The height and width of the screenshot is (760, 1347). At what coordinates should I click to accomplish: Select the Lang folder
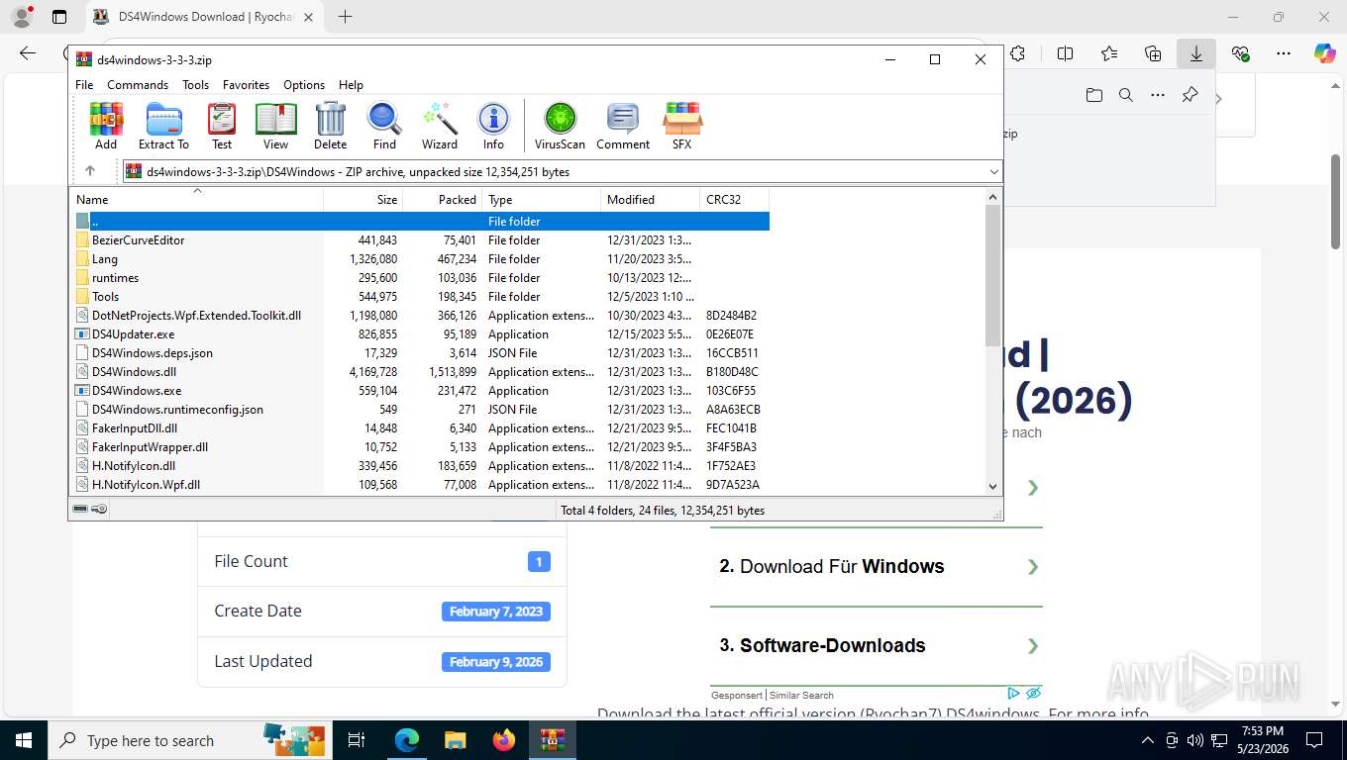pyautogui.click(x=420, y=259)
